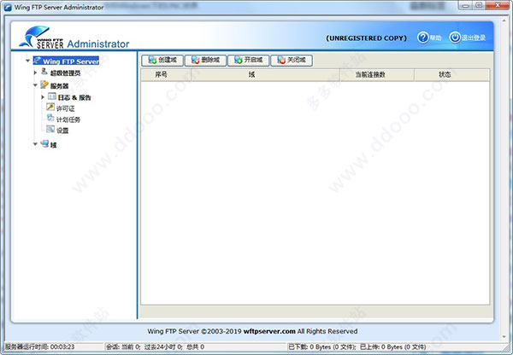Click the 超级管理员 administrator user icon
Screen dimensions: 513x355
(x=44, y=72)
